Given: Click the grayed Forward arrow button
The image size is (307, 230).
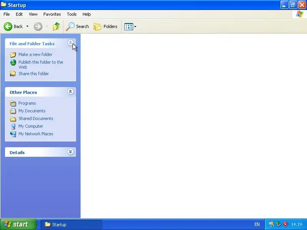Looking at the screenshot, I should (38, 26).
